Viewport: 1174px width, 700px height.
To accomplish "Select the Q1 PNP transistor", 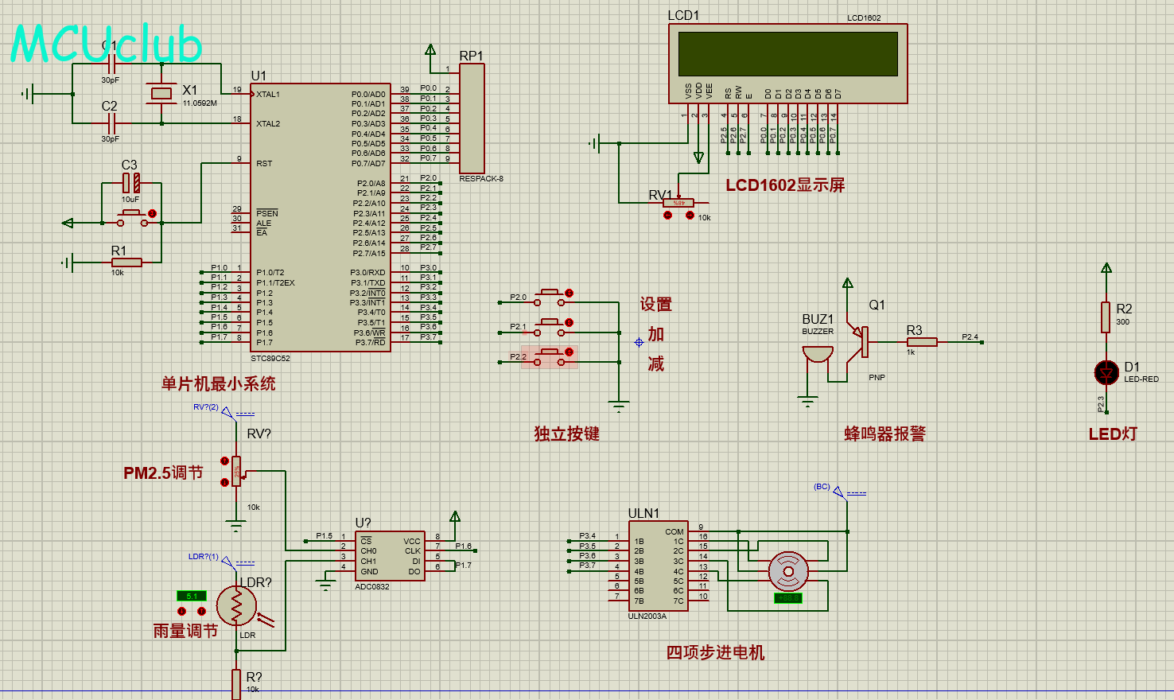I will pyautogui.click(x=859, y=342).
